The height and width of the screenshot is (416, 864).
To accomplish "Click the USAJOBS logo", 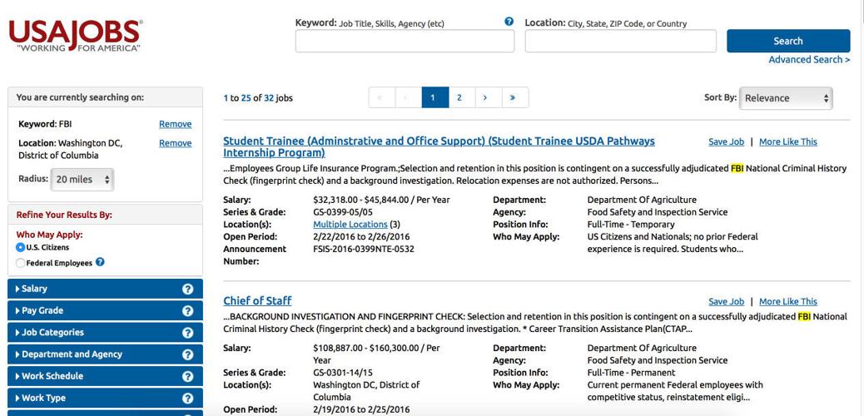I will [x=76, y=36].
